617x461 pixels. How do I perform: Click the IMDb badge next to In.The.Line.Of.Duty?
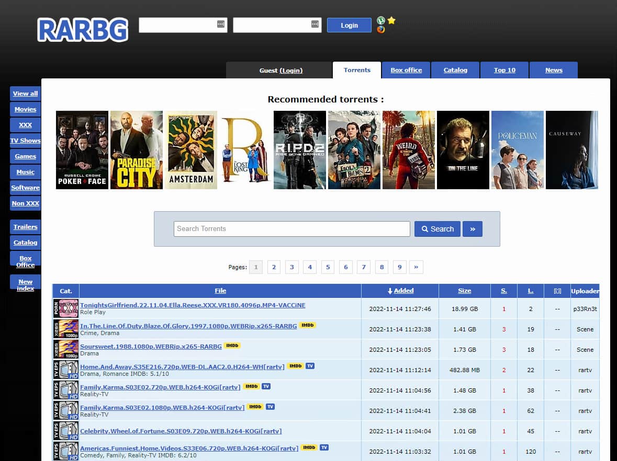tap(307, 325)
